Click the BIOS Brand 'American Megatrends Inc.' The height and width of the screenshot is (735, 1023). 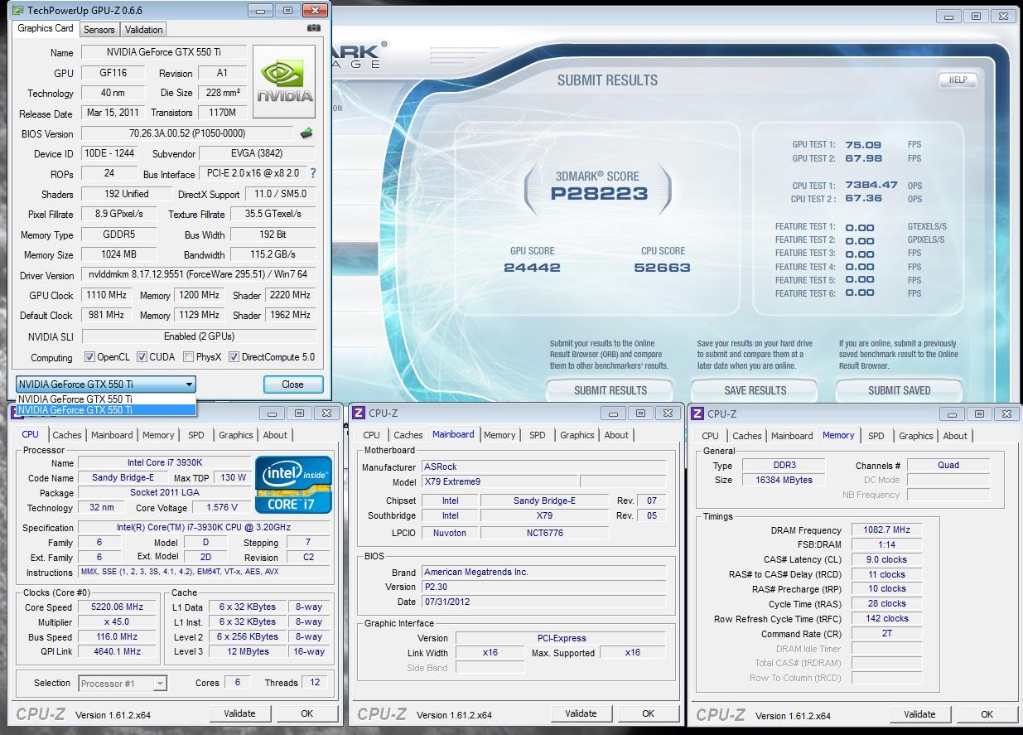pos(543,572)
